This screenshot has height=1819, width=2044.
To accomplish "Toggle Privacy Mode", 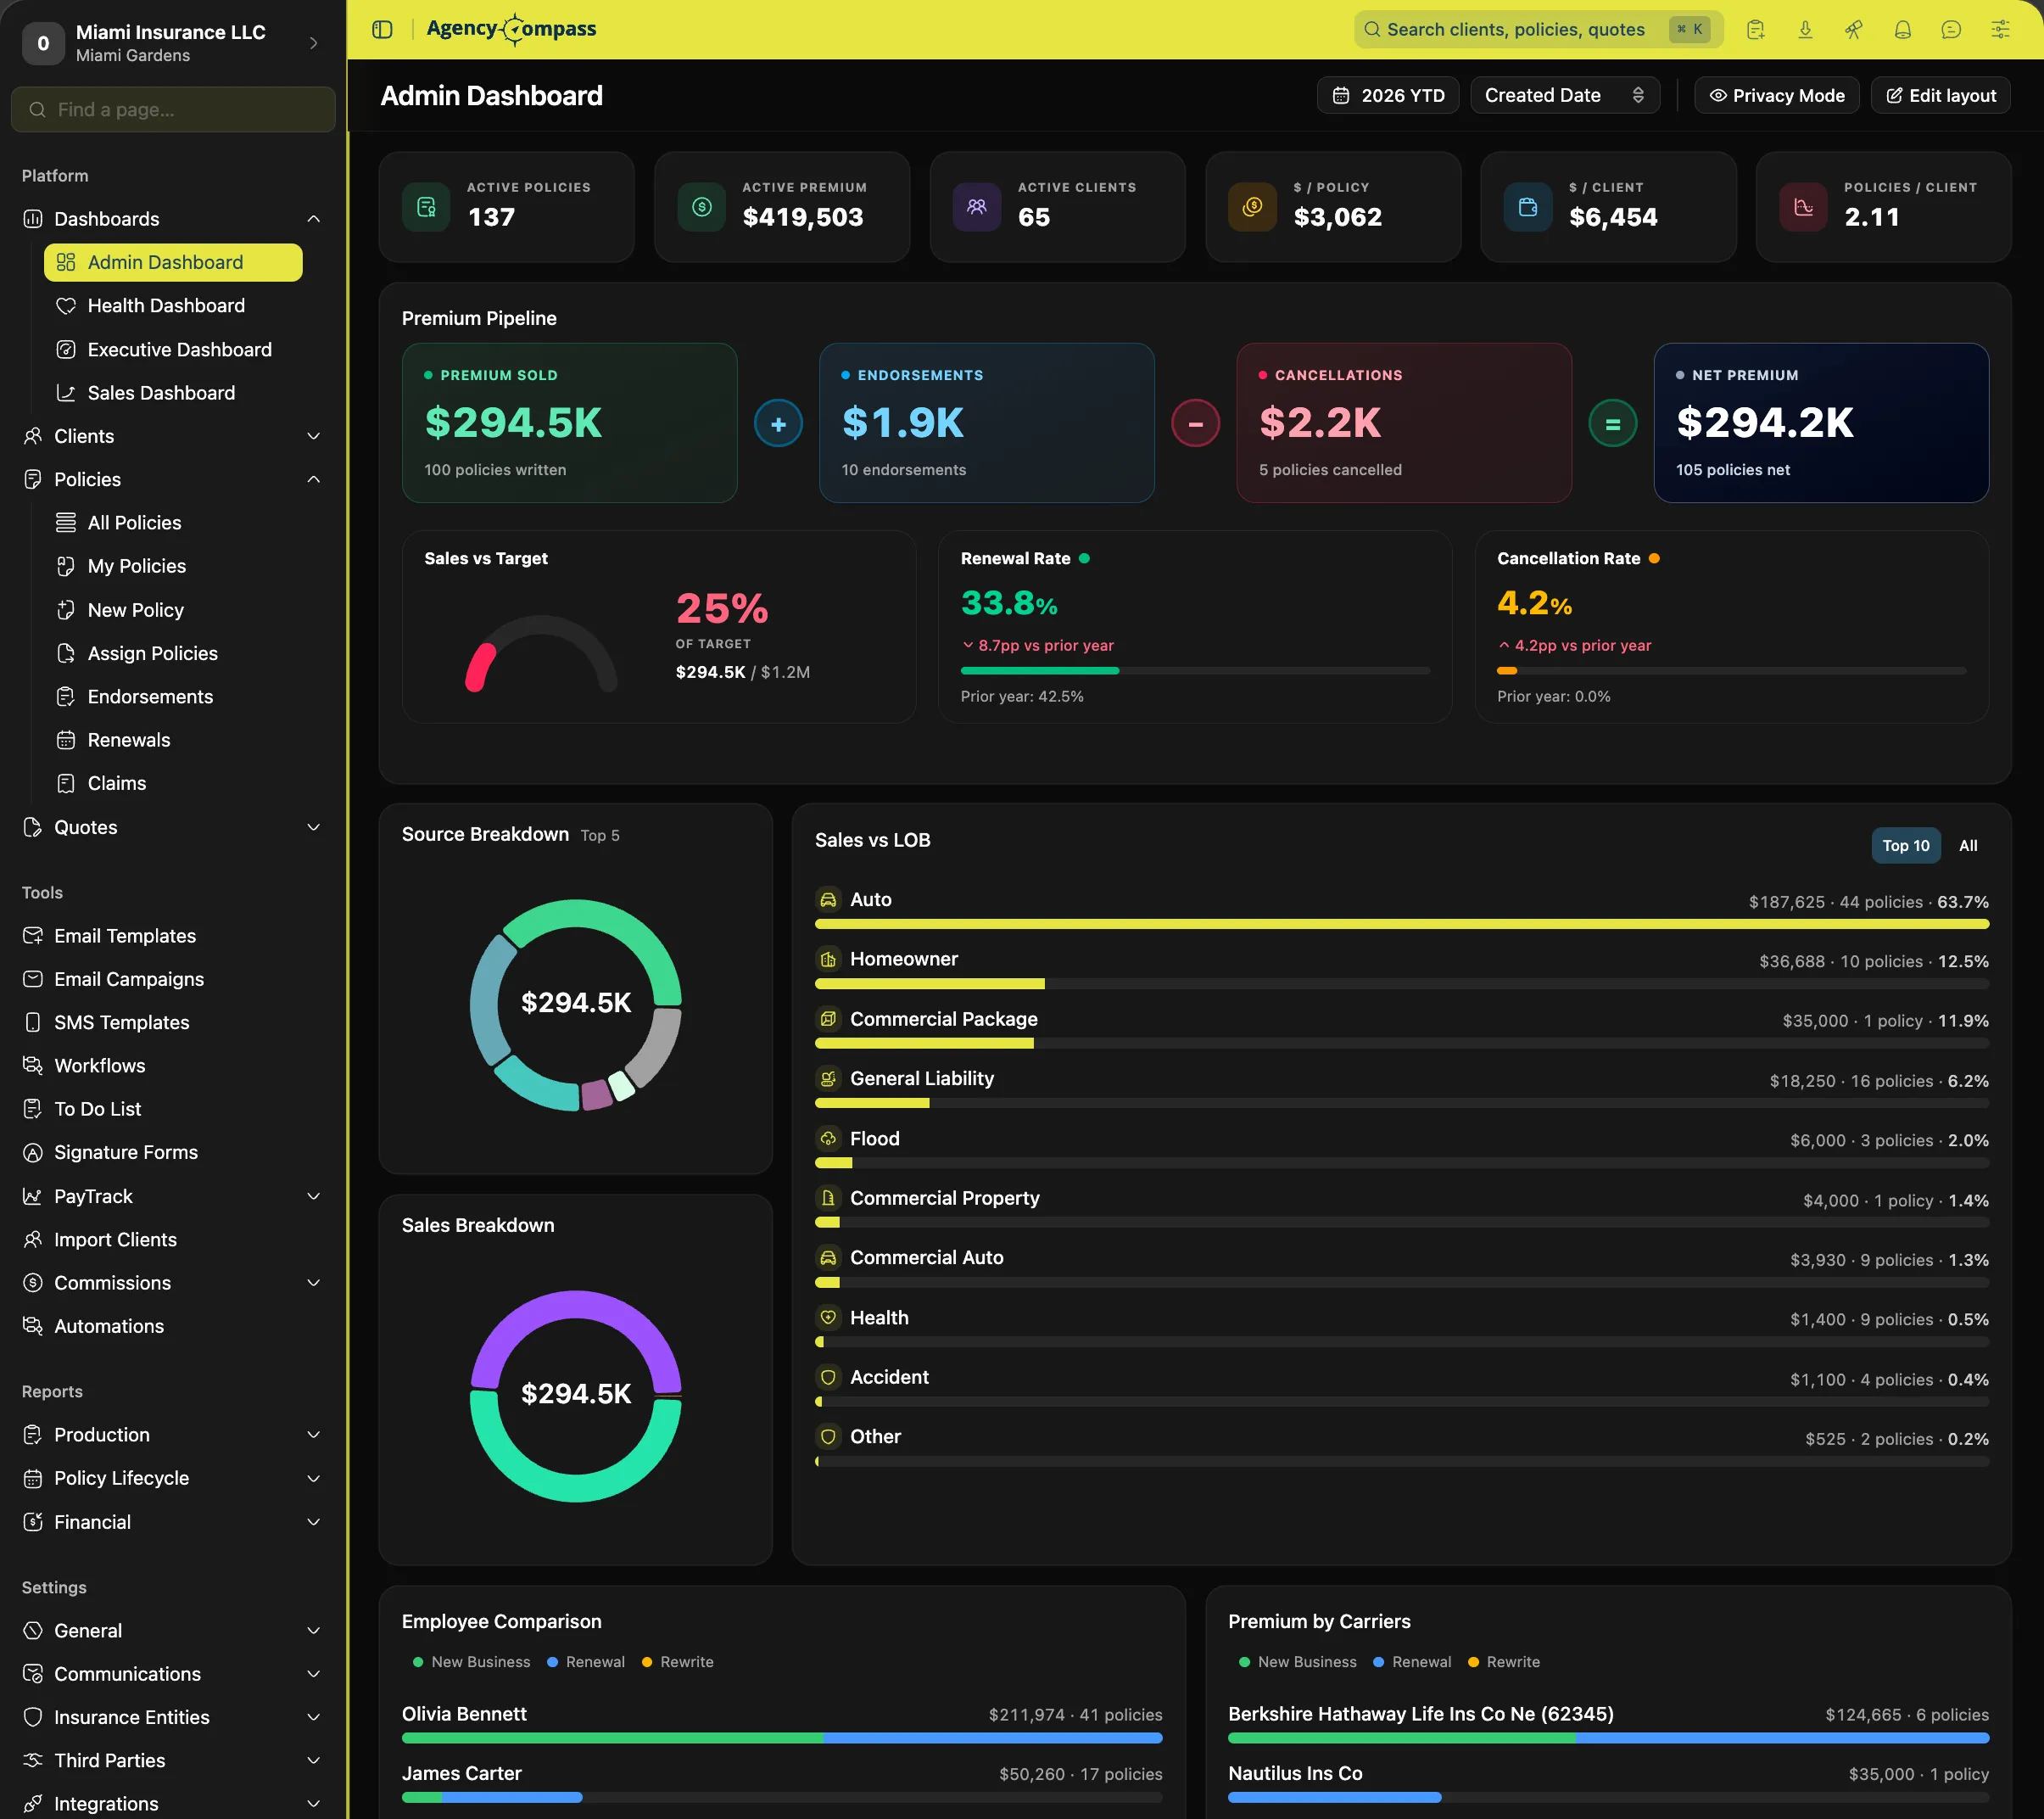I will (x=1777, y=95).
